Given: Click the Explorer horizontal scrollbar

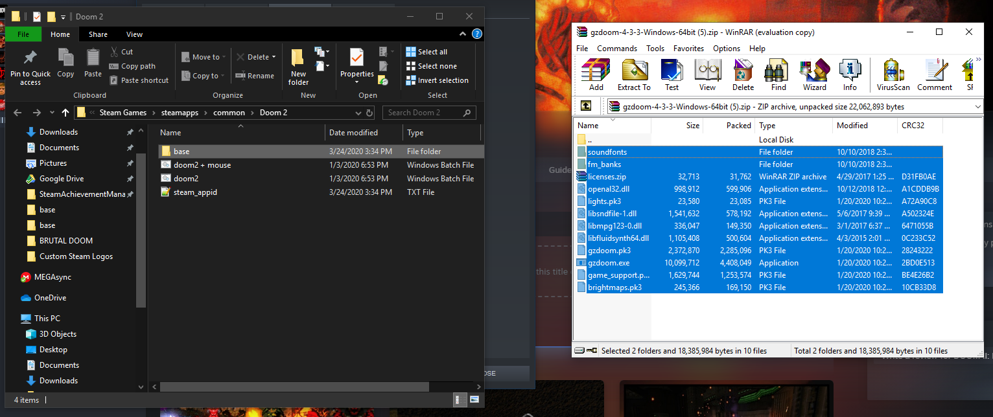Looking at the screenshot, I should [295, 387].
